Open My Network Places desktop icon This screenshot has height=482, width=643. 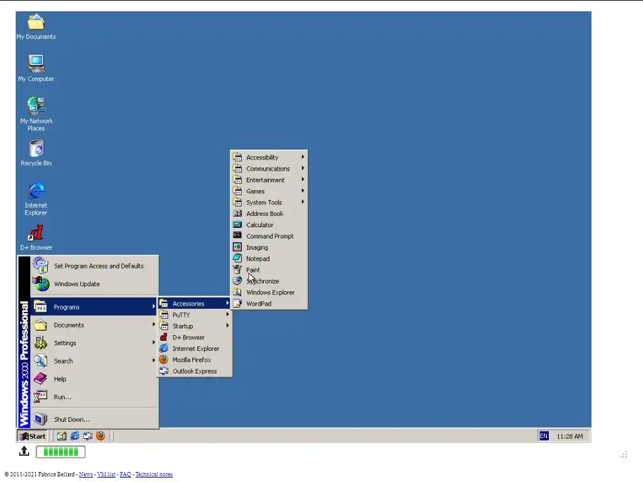click(36, 114)
